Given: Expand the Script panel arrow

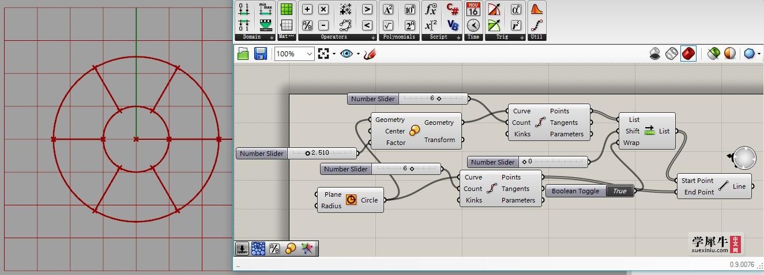Looking at the screenshot, I should point(458,37).
